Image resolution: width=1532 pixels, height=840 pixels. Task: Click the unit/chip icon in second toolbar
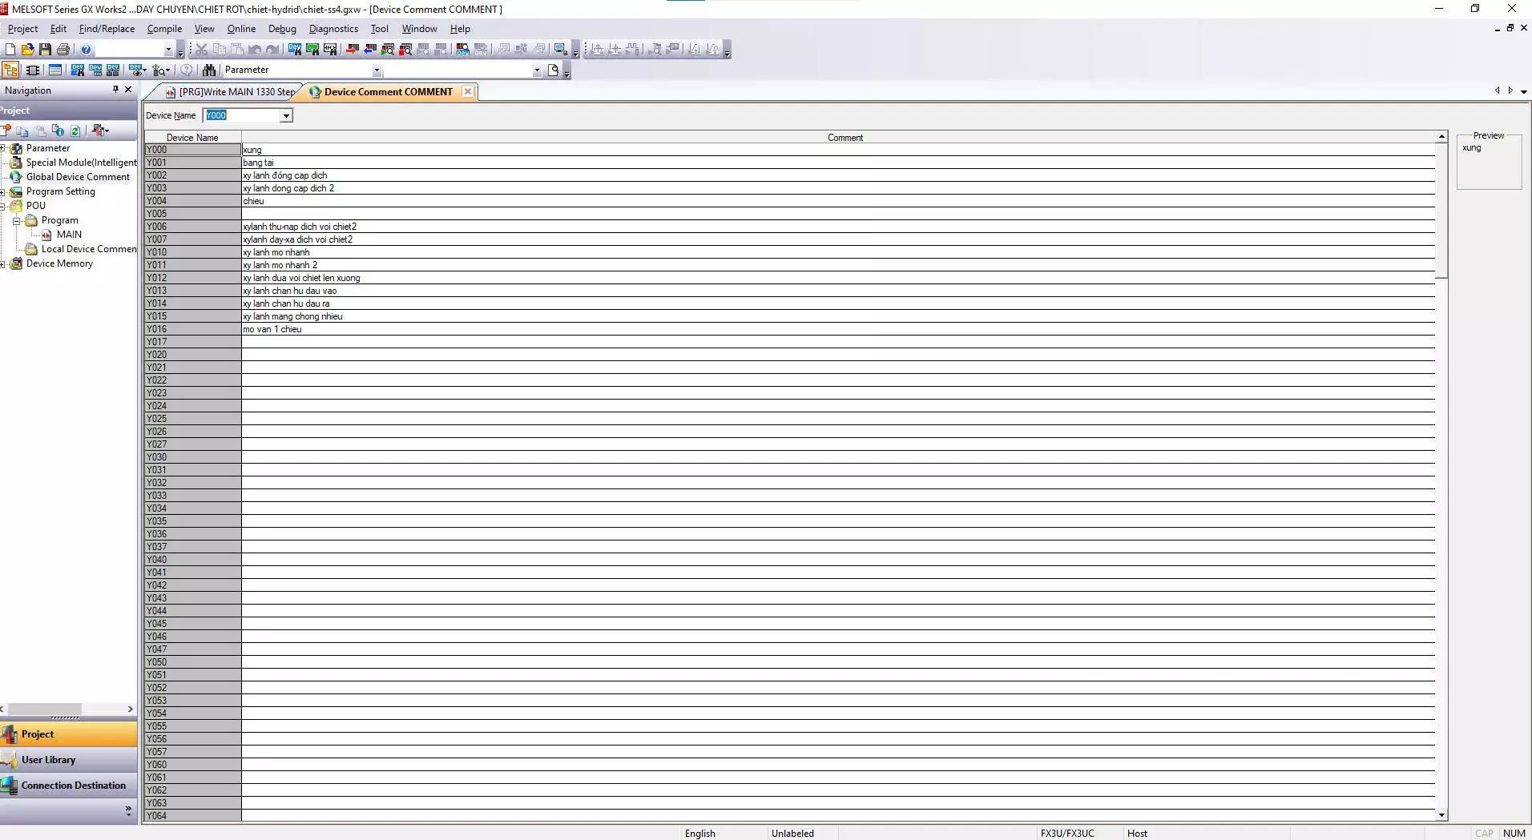pyautogui.click(x=33, y=70)
